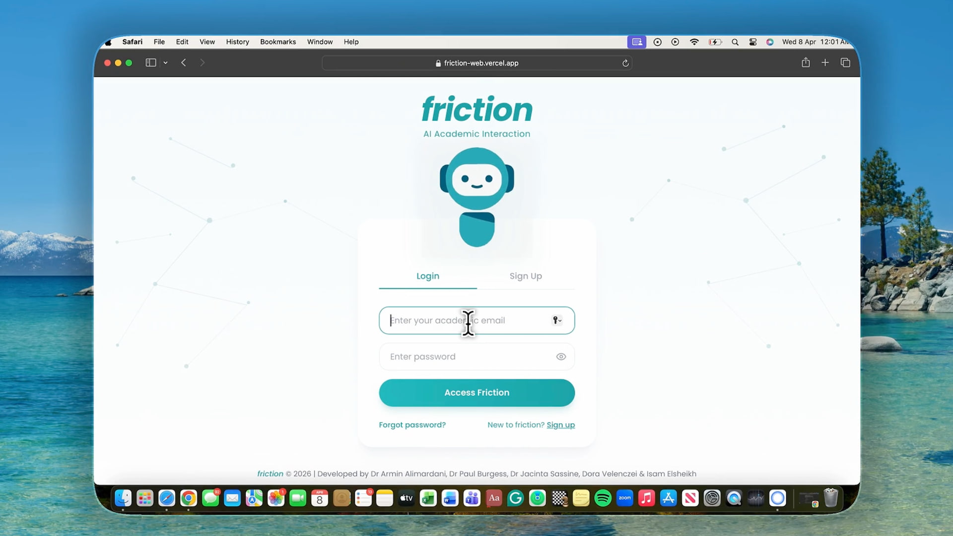
Task: Open the password autofill key icon in email field
Action: [x=557, y=320]
